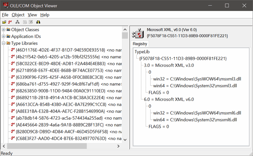This screenshot has height=156, width=253.
Task: Maximize the OLE/COM Object Viewer window
Action: pyautogui.click(x=227, y=5)
